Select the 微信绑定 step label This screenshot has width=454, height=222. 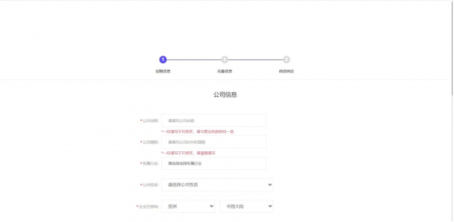287,71
